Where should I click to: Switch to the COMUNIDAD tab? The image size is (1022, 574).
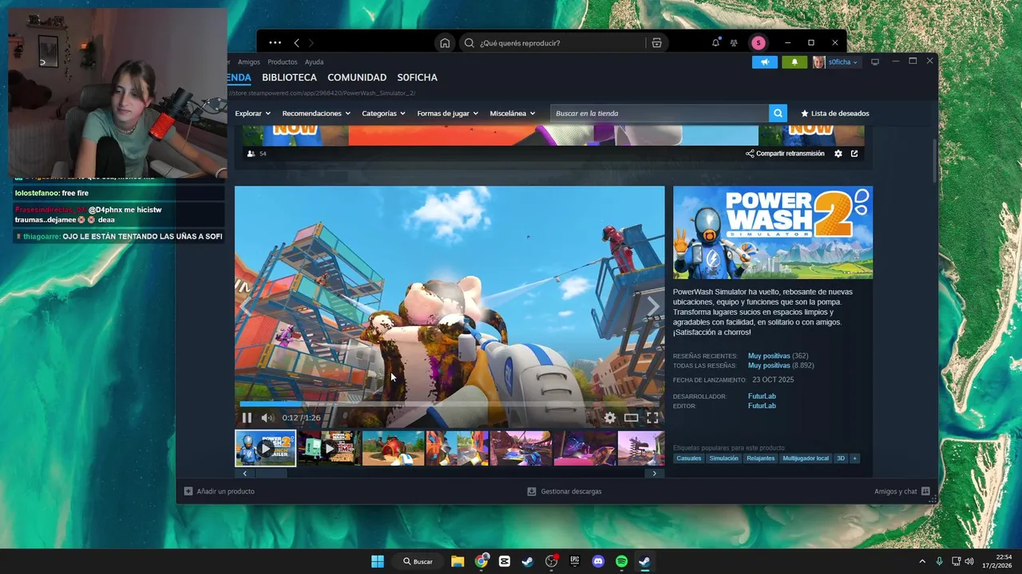pos(357,77)
